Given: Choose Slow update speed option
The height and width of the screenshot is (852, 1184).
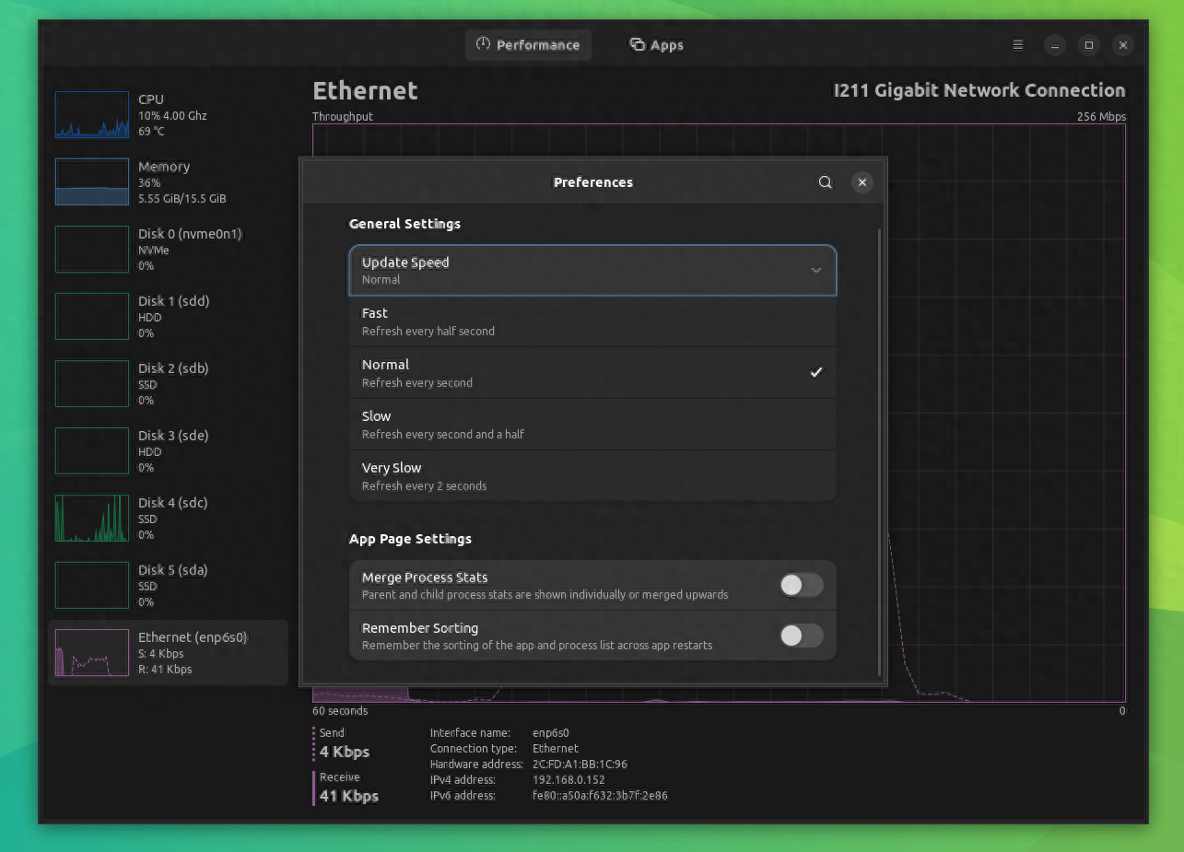Looking at the screenshot, I should (592, 425).
